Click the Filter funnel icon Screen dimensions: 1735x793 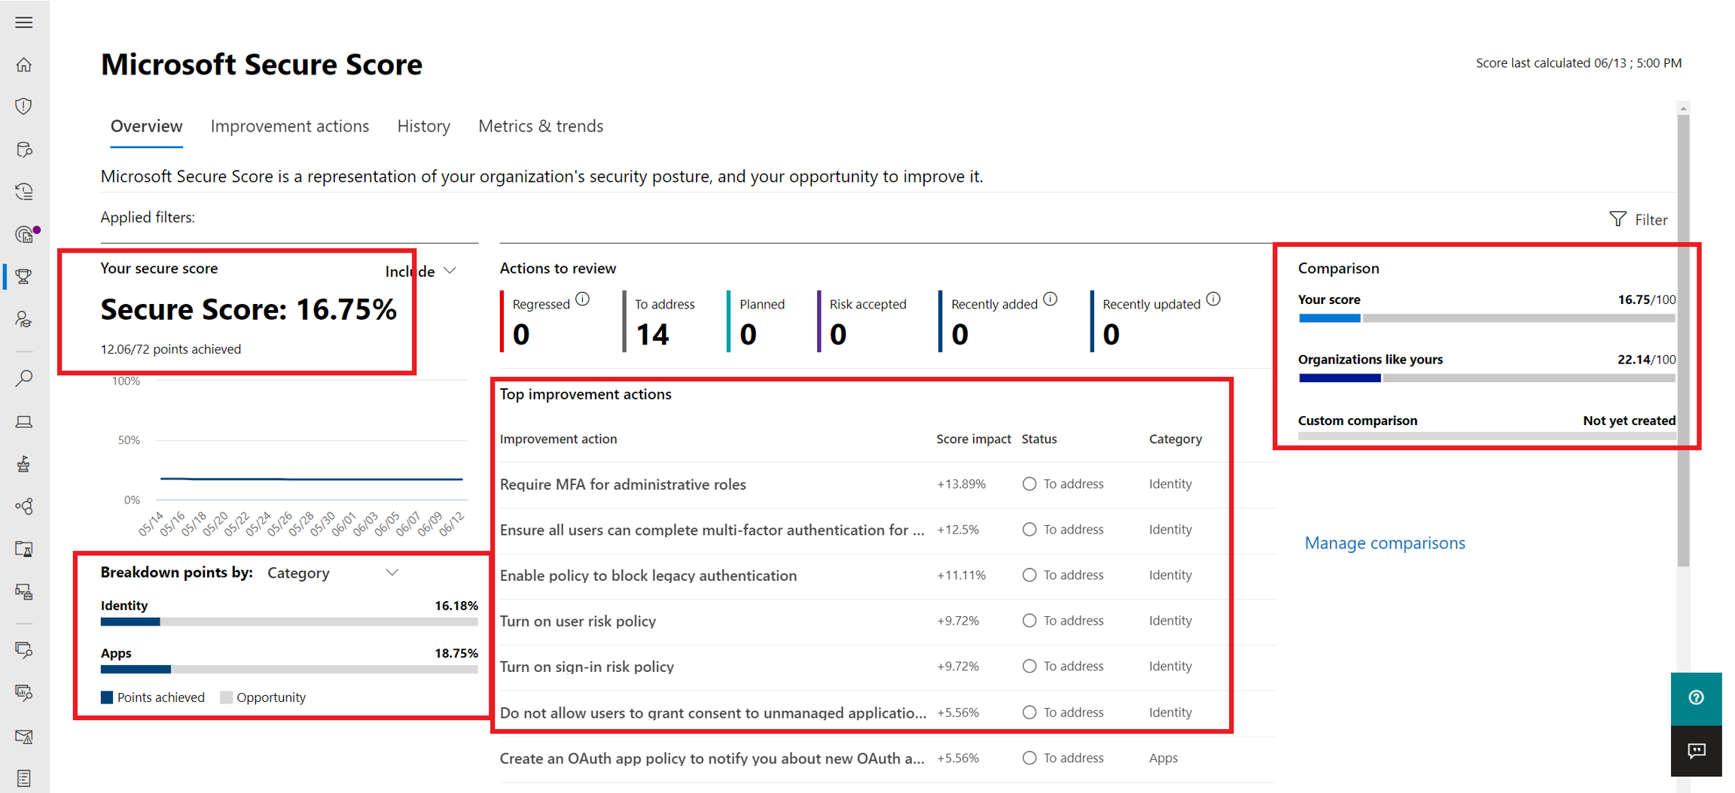1617,219
